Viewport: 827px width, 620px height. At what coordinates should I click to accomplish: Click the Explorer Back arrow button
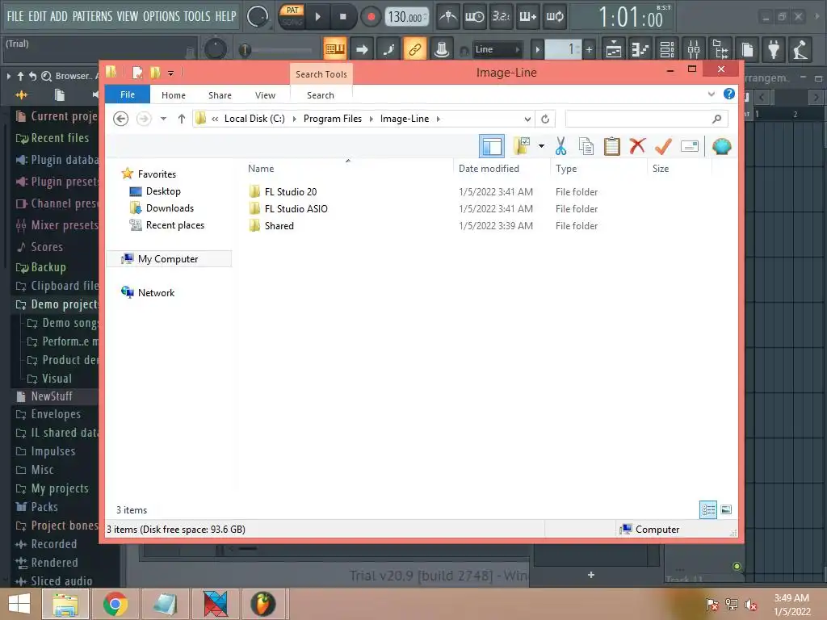(x=121, y=119)
